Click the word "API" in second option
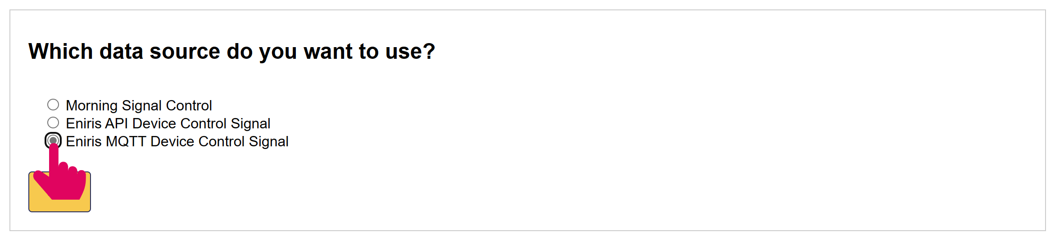The width and height of the screenshot is (1055, 241). pyautogui.click(x=116, y=123)
